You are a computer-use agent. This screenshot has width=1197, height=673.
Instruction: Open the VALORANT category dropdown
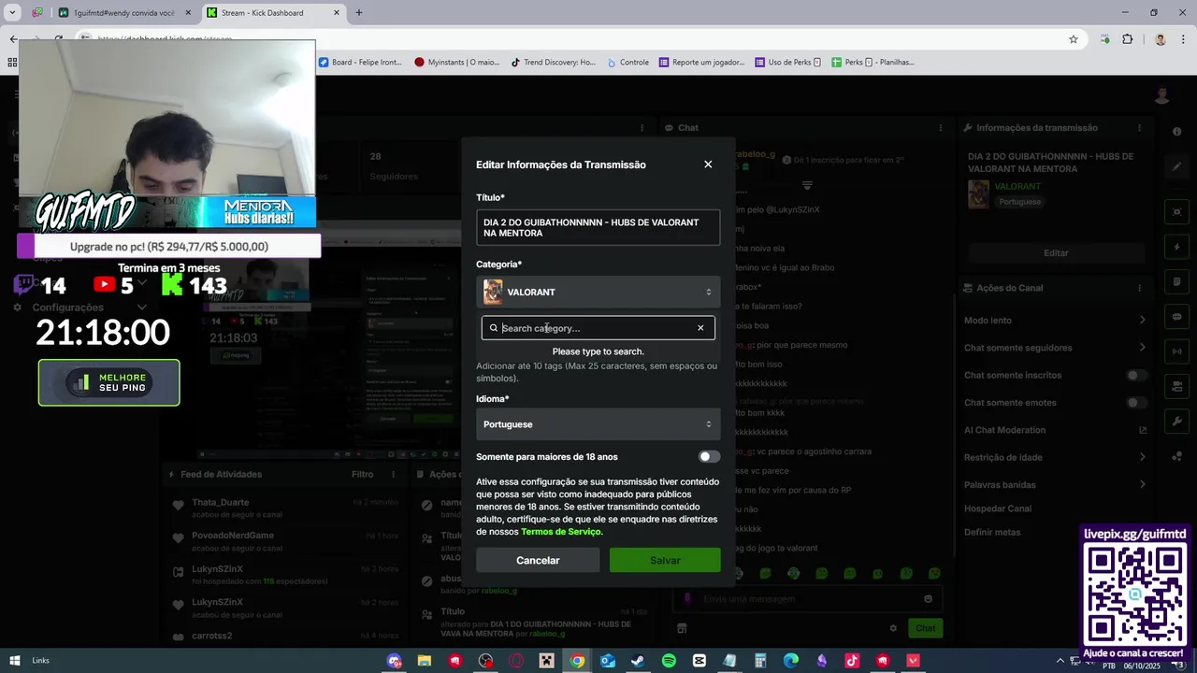pyautogui.click(x=598, y=293)
